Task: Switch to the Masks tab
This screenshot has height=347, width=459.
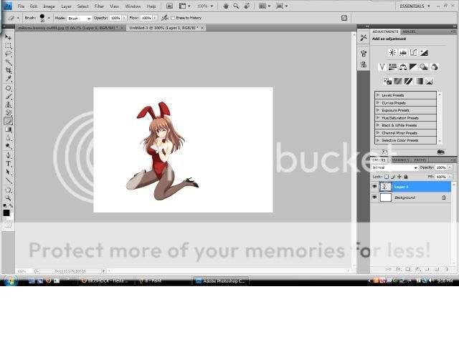Action: tap(409, 31)
